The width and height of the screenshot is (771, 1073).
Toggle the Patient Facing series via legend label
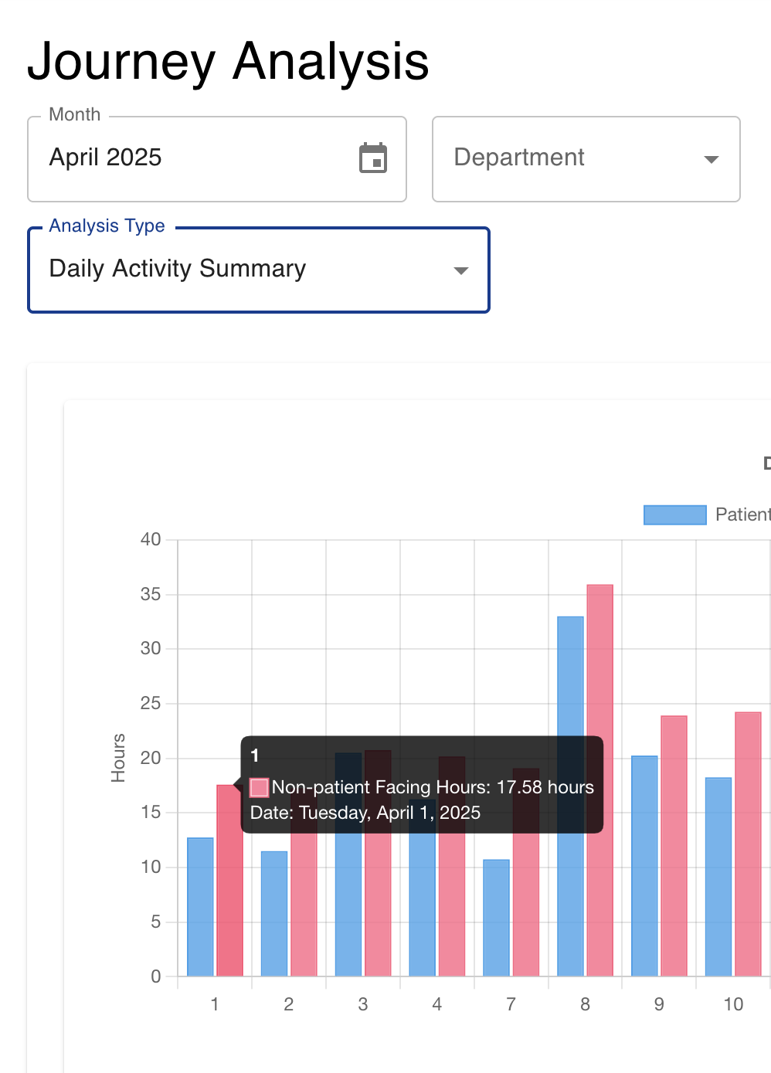pos(743,514)
